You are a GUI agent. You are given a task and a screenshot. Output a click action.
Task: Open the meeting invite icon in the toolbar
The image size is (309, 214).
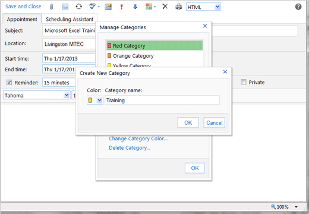coord(108,7)
